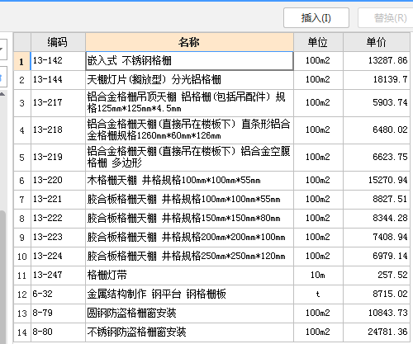Click unit price 8827.51

(x=377, y=200)
